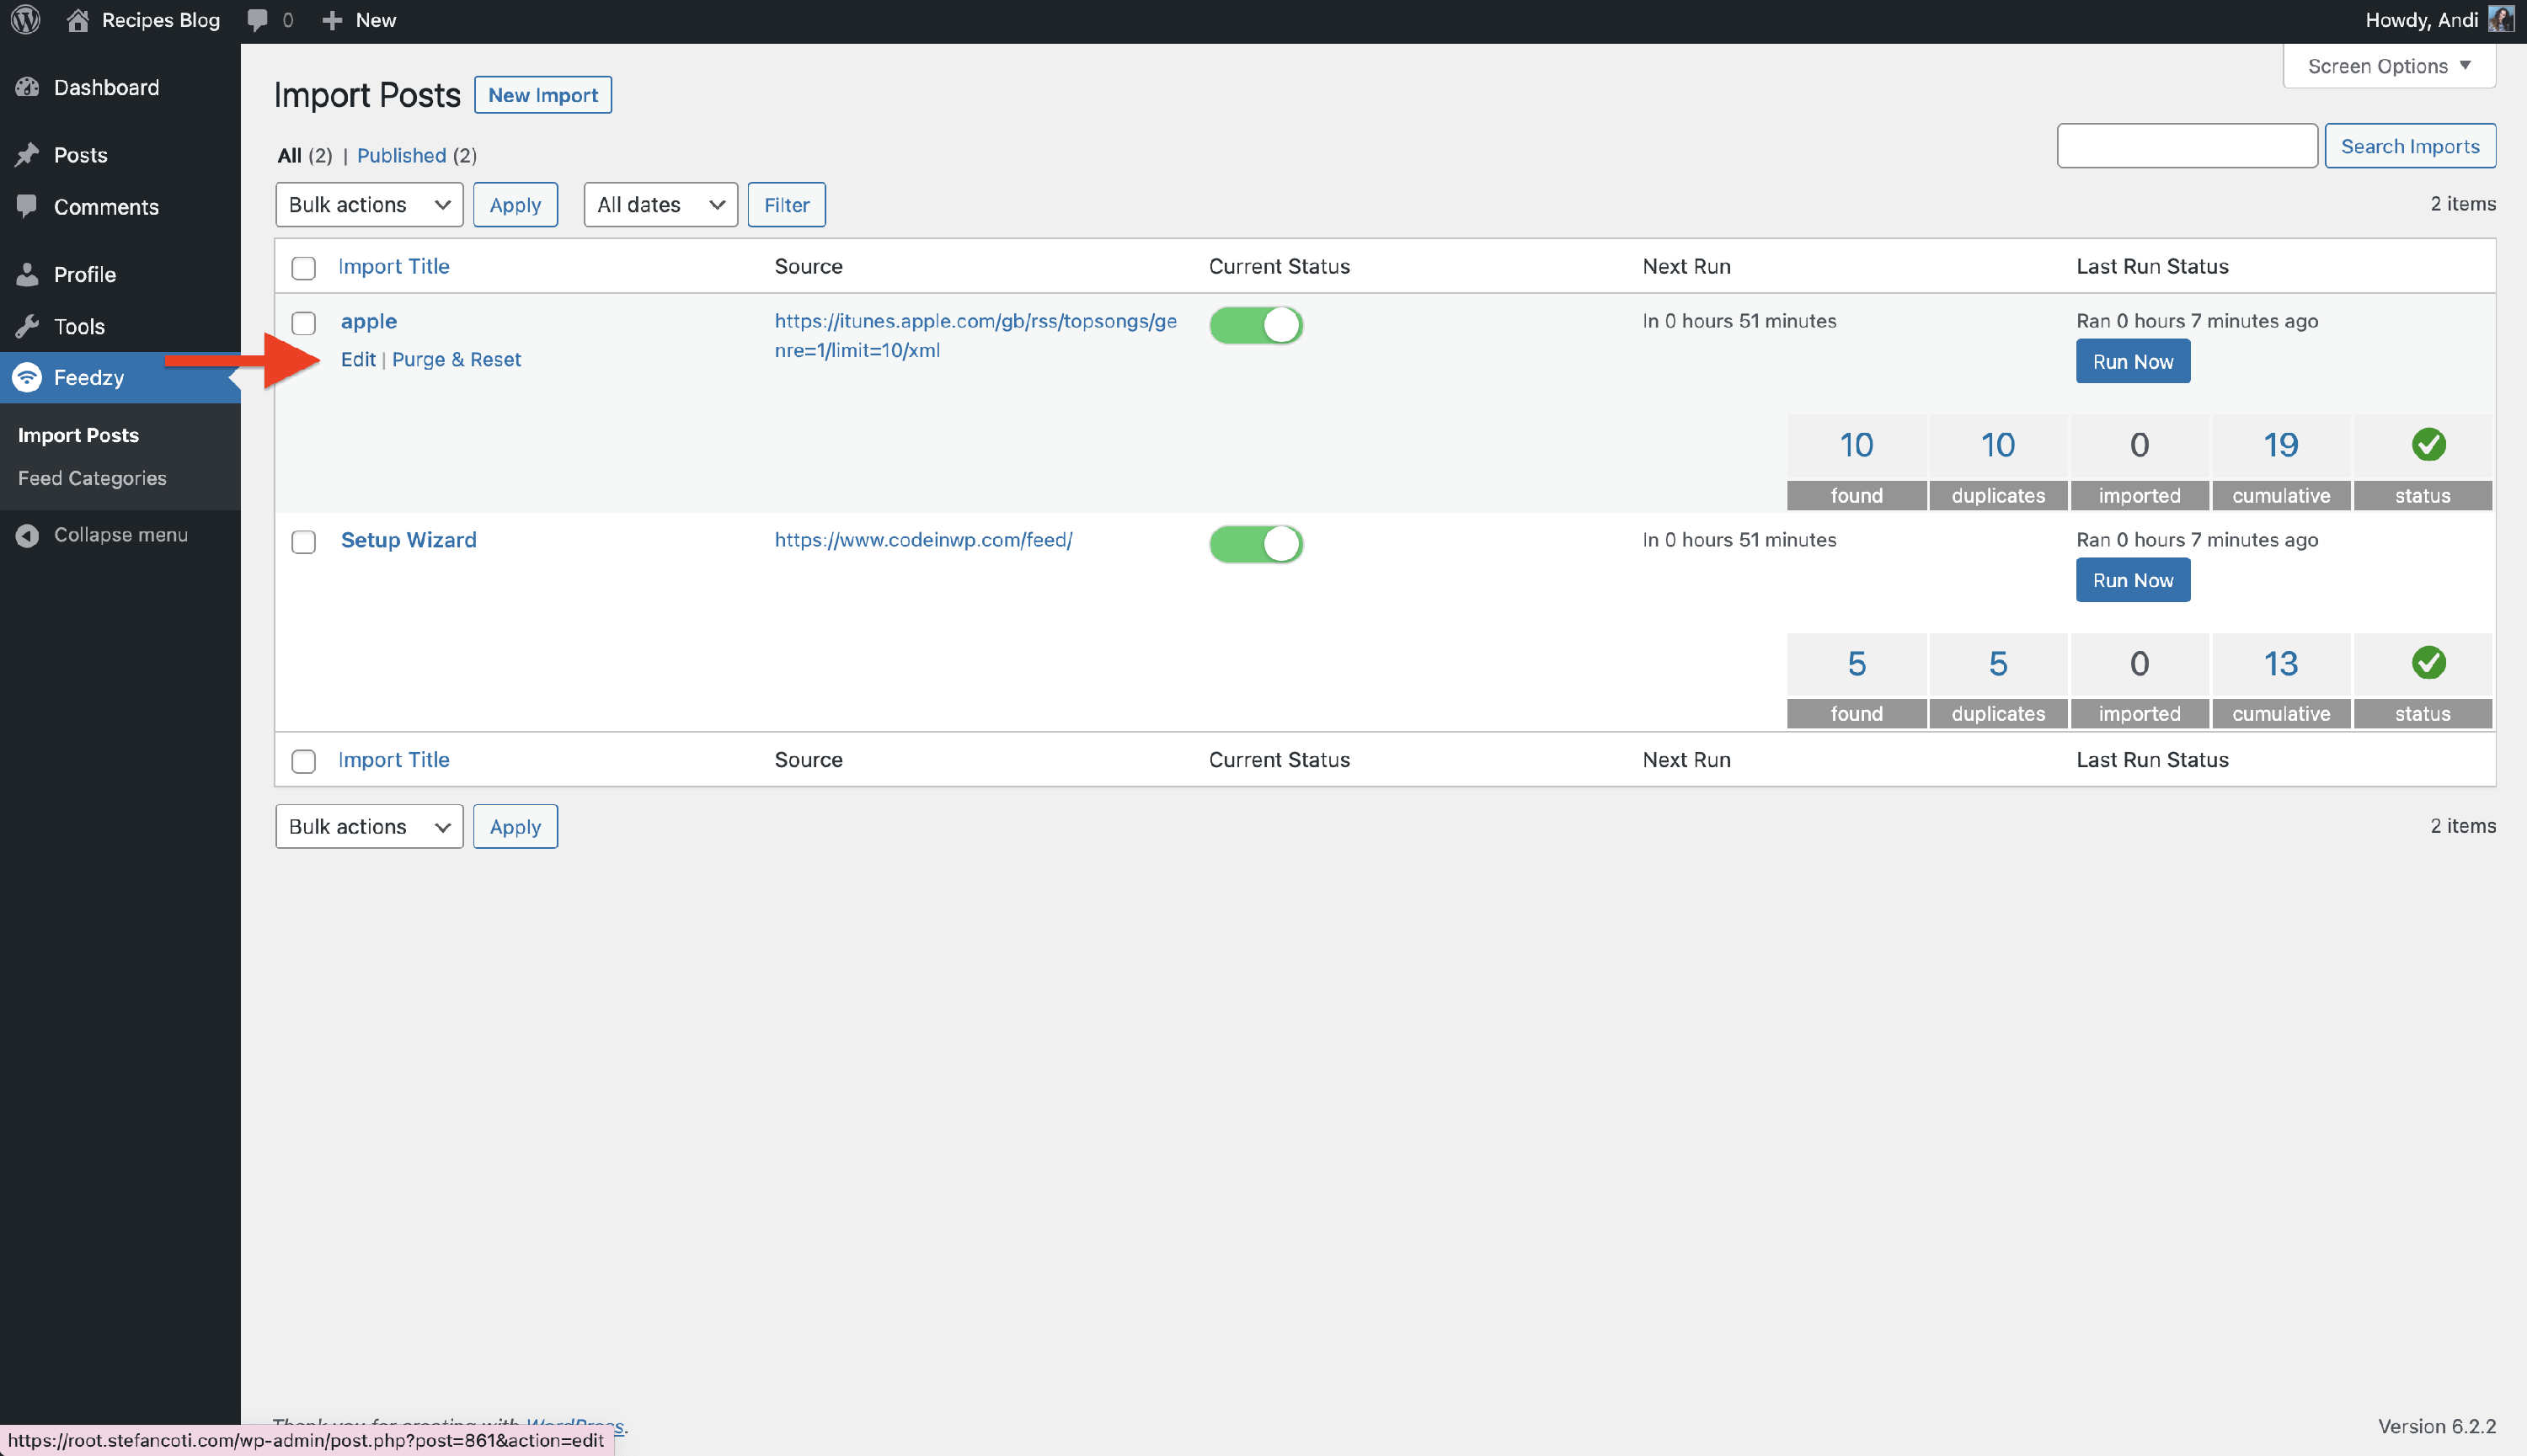Click the Dashboard gauge icon
Image resolution: width=2527 pixels, height=1456 pixels.
pyautogui.click(x=27, y=87)
